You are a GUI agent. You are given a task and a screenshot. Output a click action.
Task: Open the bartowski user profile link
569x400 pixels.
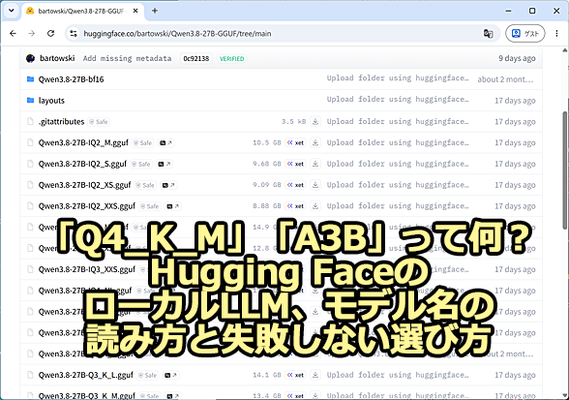57,58
